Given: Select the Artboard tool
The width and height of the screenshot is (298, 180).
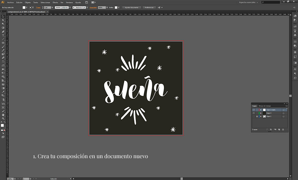Looking at the screenshot, I should pos(3,107).
